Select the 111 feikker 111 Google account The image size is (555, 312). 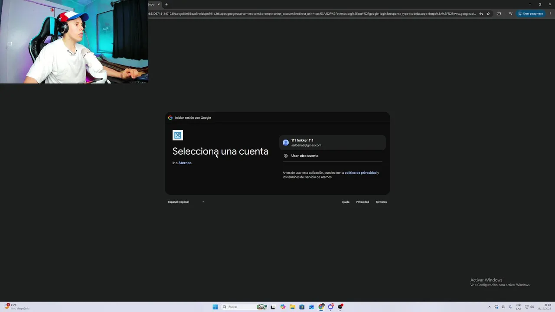click(x=332, y=143)
